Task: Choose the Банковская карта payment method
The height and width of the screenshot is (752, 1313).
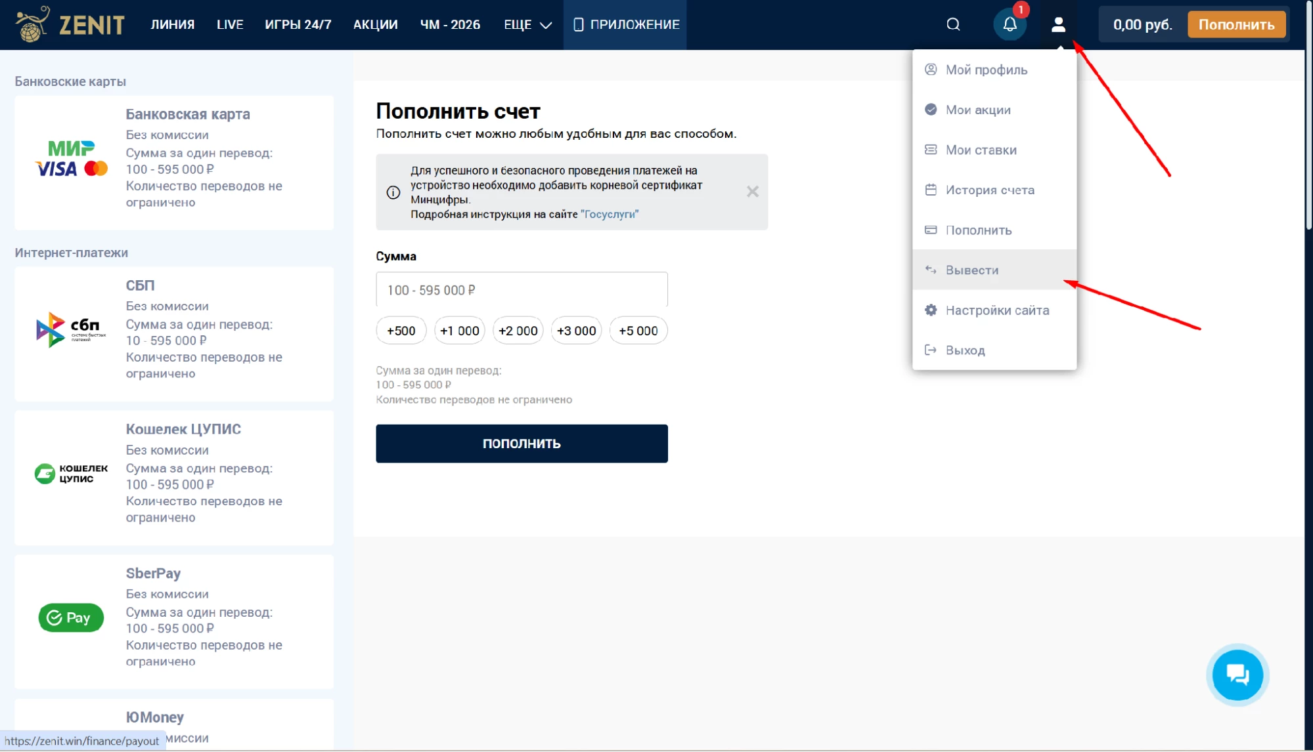Action: 174,163
